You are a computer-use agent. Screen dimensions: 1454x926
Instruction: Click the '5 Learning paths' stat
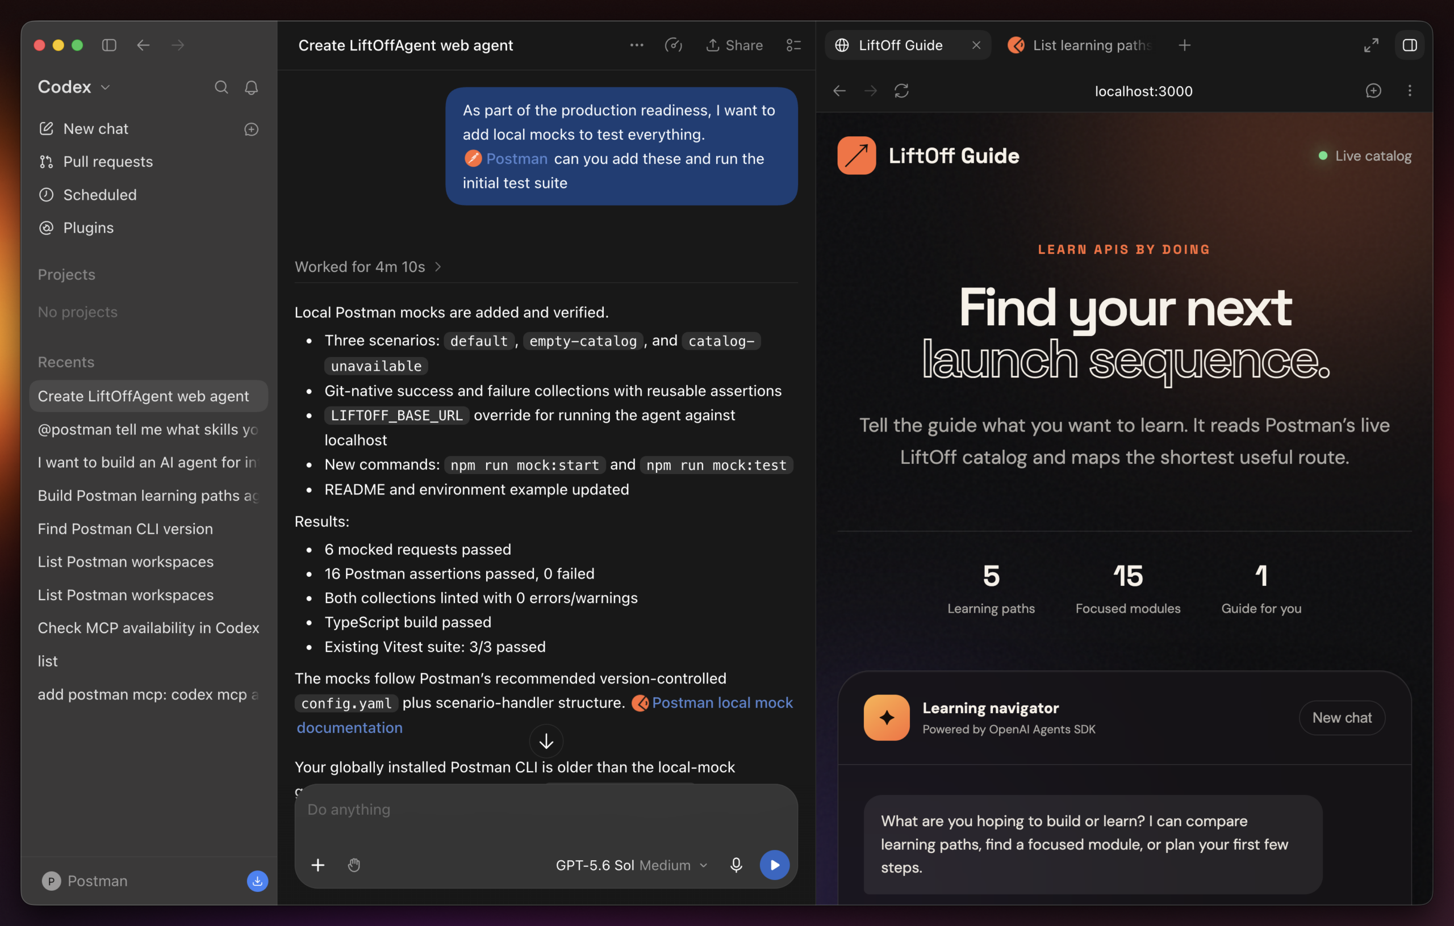991,589
